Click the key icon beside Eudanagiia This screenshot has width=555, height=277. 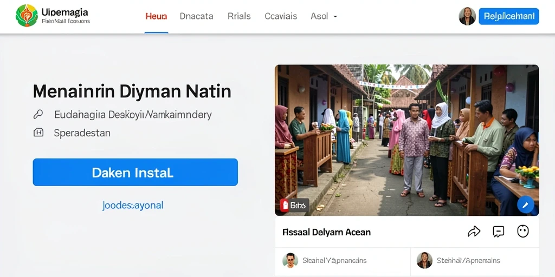[x=38, y=115]
